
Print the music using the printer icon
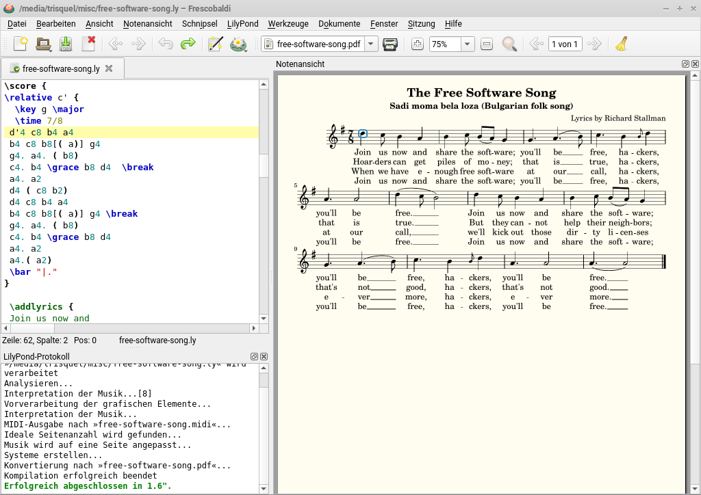pyautogui.click(x=390, y=44)
